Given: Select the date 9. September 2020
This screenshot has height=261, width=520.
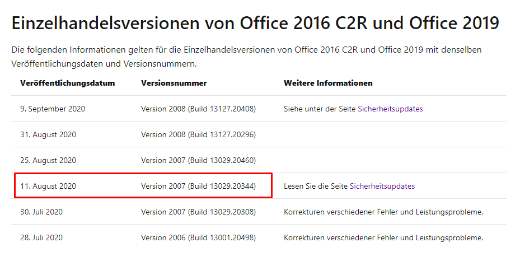Looking at the screenshot, I should point(53,109).
